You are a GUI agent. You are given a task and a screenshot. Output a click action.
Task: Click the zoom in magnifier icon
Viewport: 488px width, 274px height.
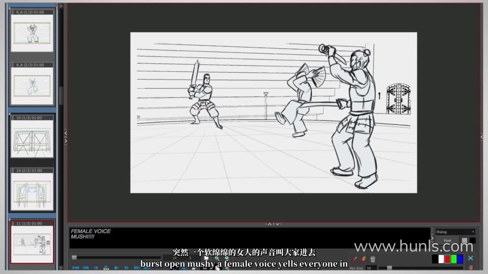(217, 258)
